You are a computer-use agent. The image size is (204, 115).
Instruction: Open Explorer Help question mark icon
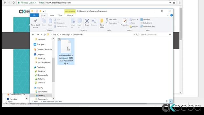click(171, 15)
